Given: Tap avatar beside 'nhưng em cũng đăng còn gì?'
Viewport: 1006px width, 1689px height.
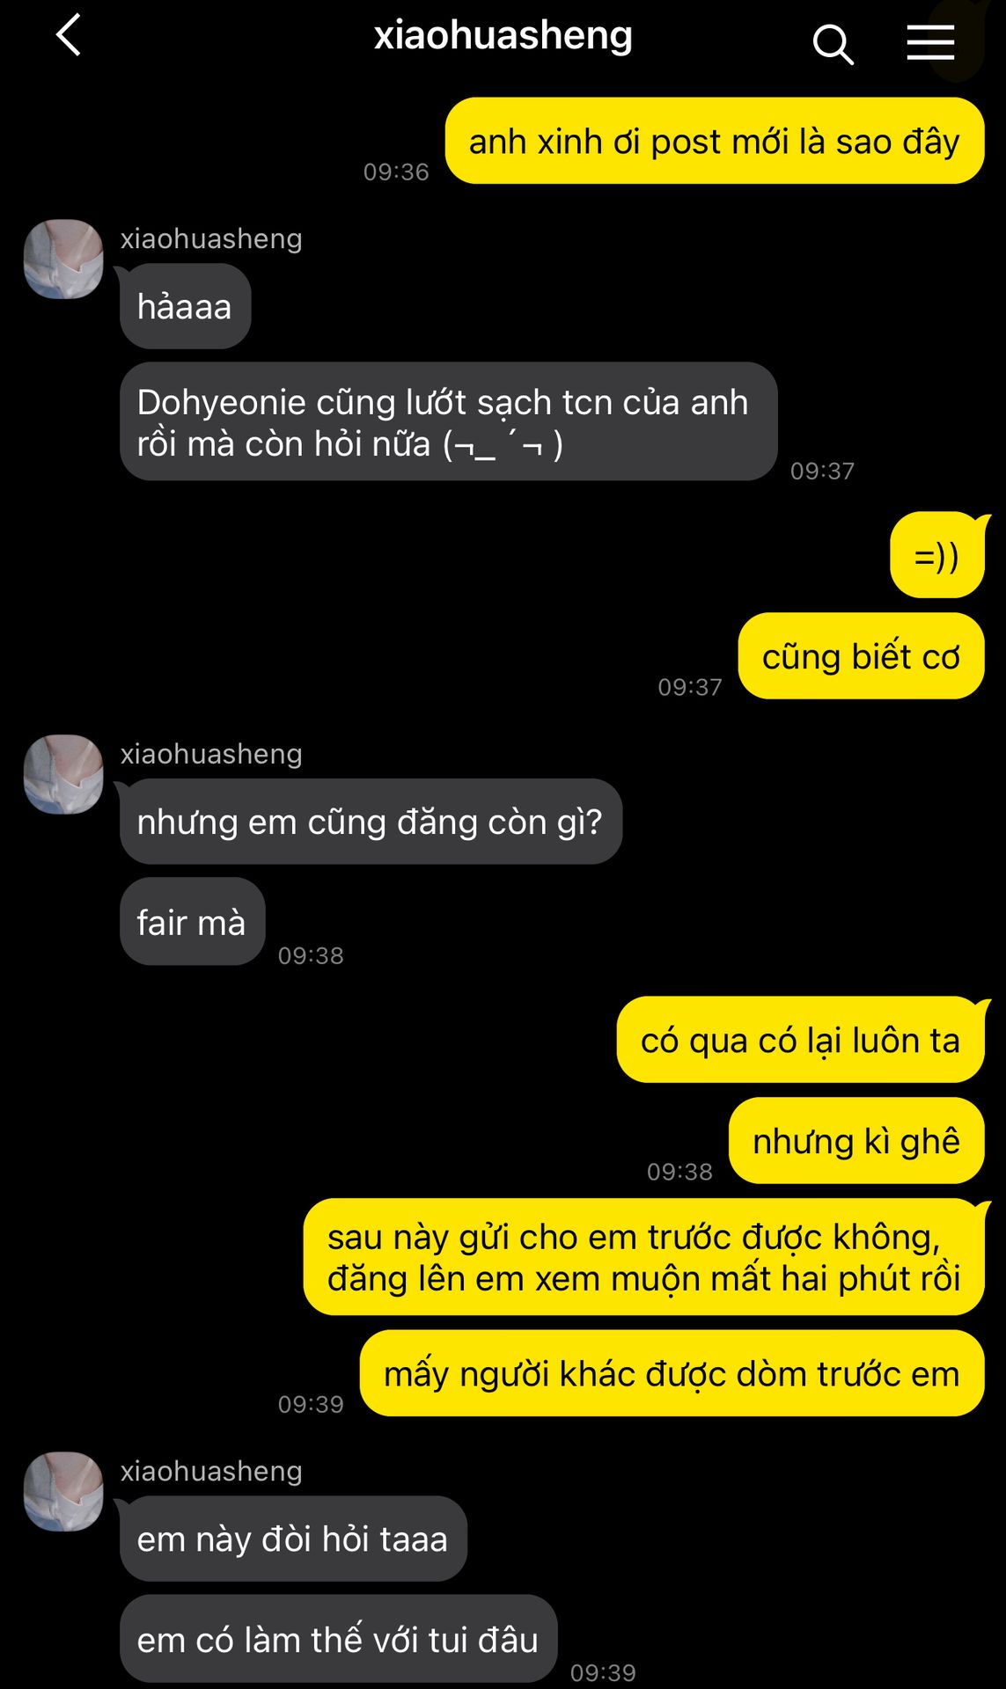Looking at the screenshot, I should 63,774.
